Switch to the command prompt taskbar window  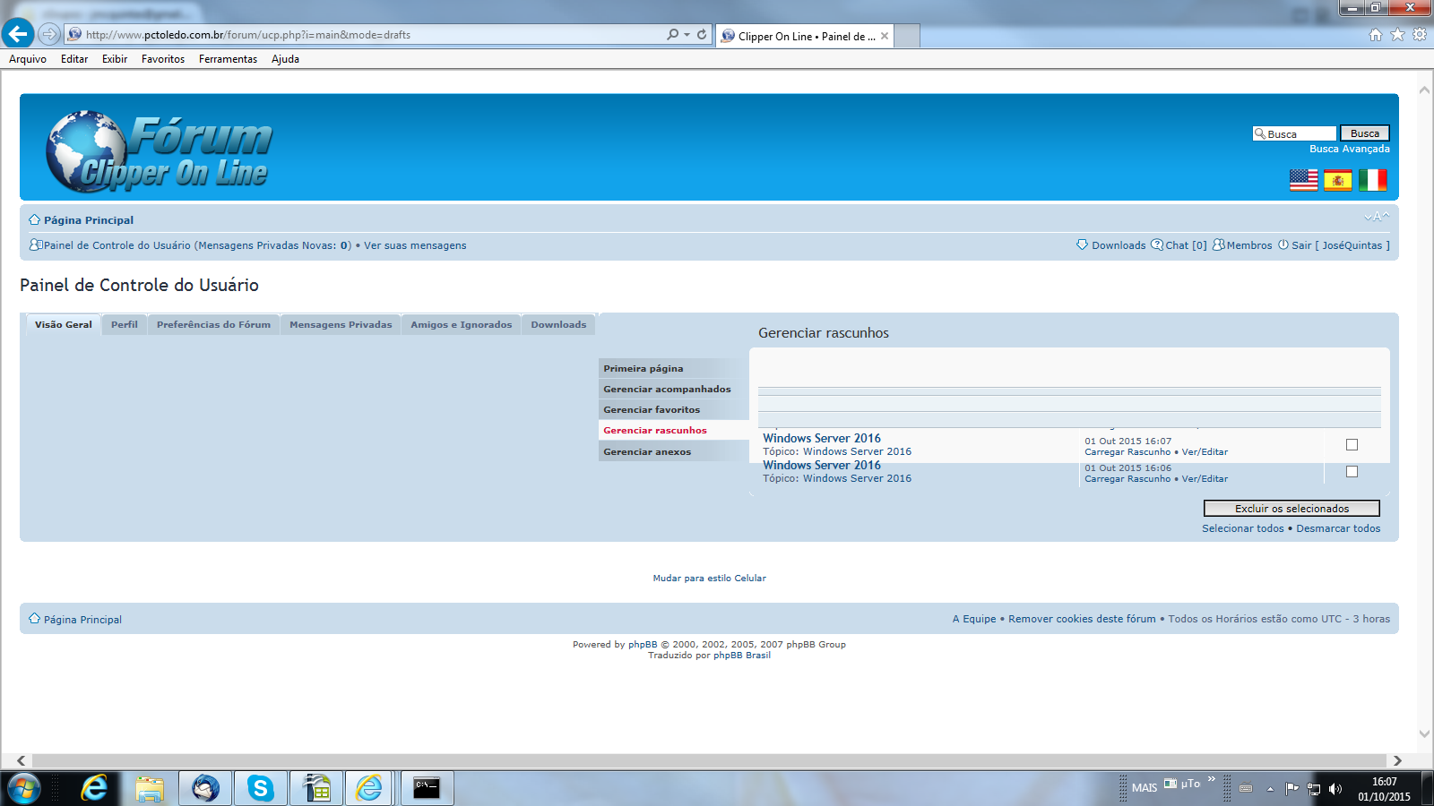[x=427, y=788]
